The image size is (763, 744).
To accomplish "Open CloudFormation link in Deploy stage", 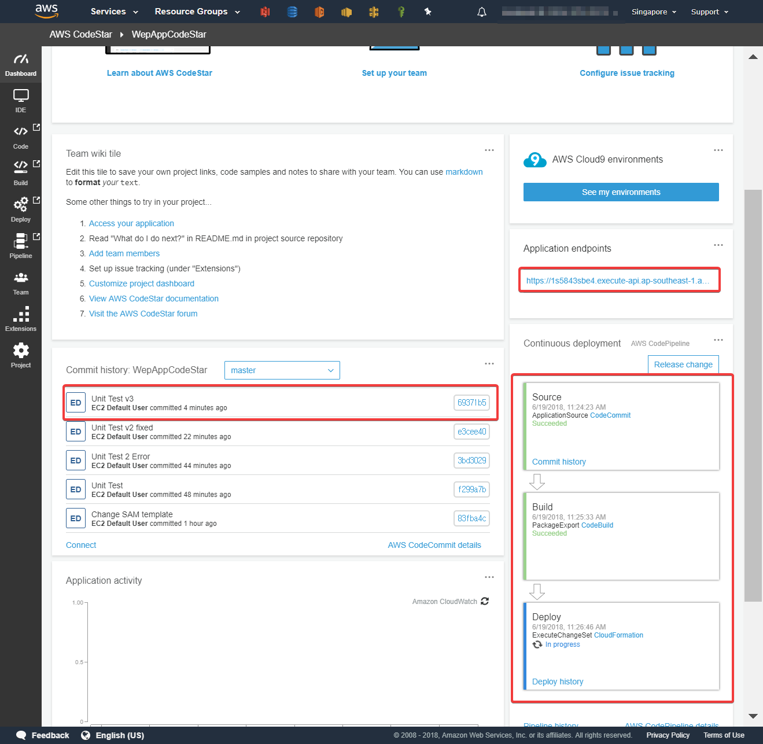I will tap(618, 635).
